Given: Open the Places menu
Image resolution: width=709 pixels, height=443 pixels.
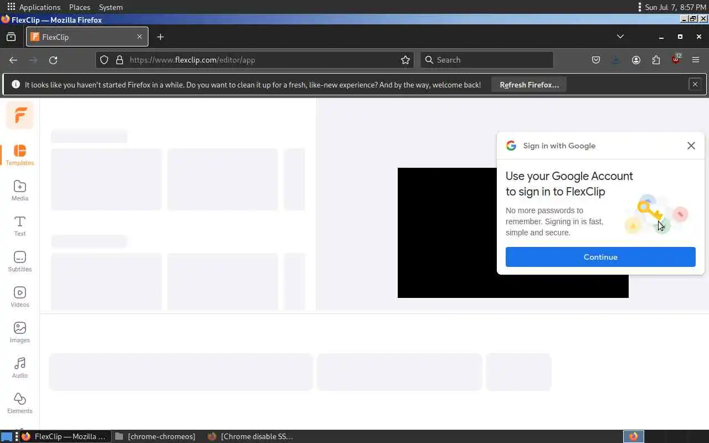Looking at the screenshot, I should [x=80, y=7].
